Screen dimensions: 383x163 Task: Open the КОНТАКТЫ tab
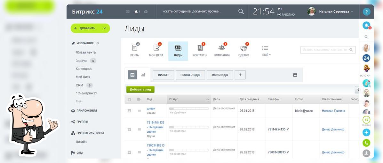(200, 51)
